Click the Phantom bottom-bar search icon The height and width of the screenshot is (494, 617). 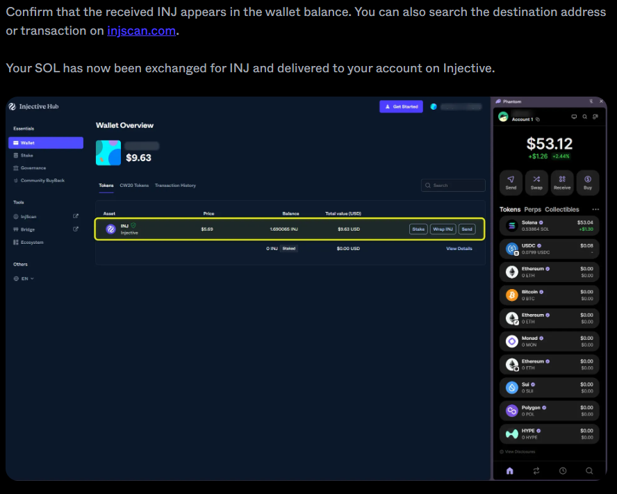(589, 471)
